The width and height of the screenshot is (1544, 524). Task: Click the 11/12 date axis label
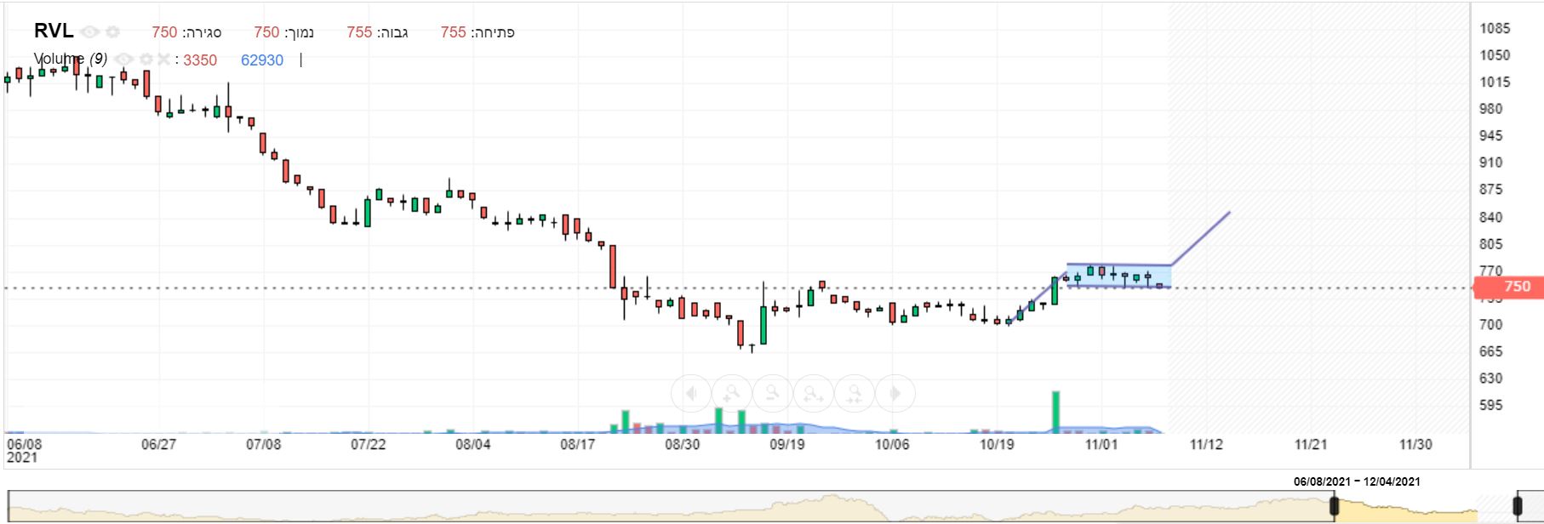(x=1206, y=444)
